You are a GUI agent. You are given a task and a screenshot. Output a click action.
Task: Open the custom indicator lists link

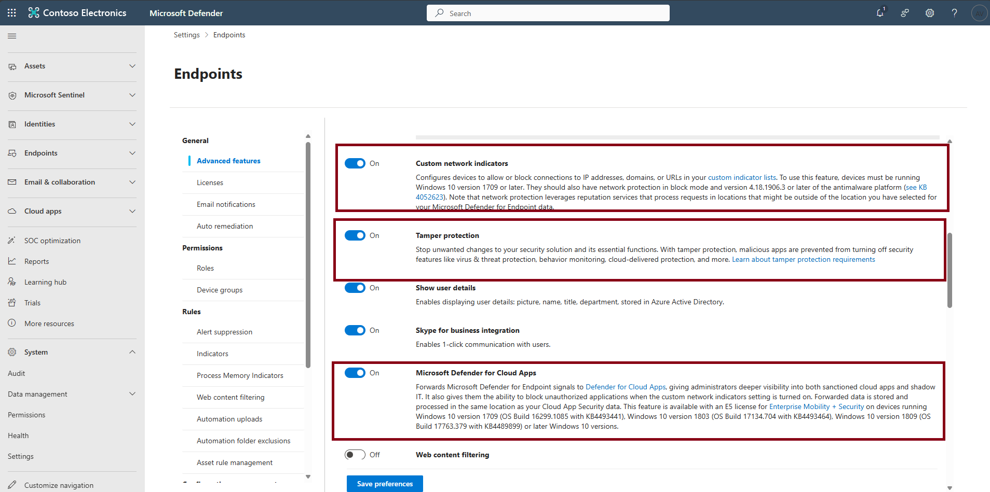click(x=742, y=177)
